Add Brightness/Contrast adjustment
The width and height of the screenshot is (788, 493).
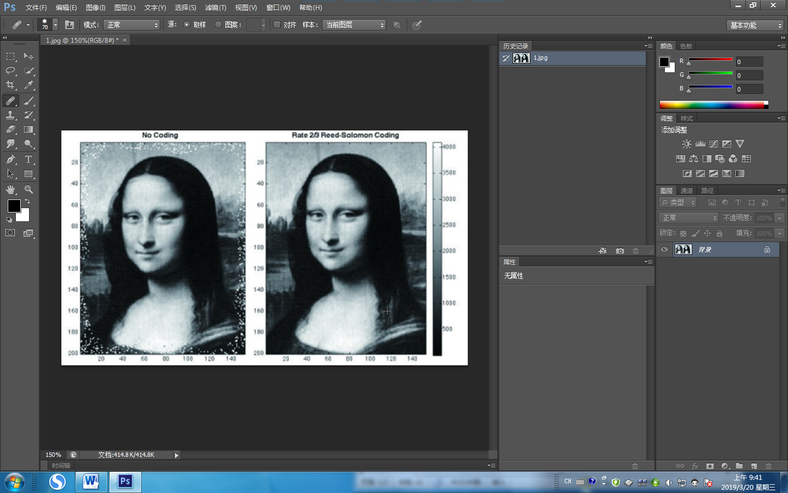(x=687, y=144)
